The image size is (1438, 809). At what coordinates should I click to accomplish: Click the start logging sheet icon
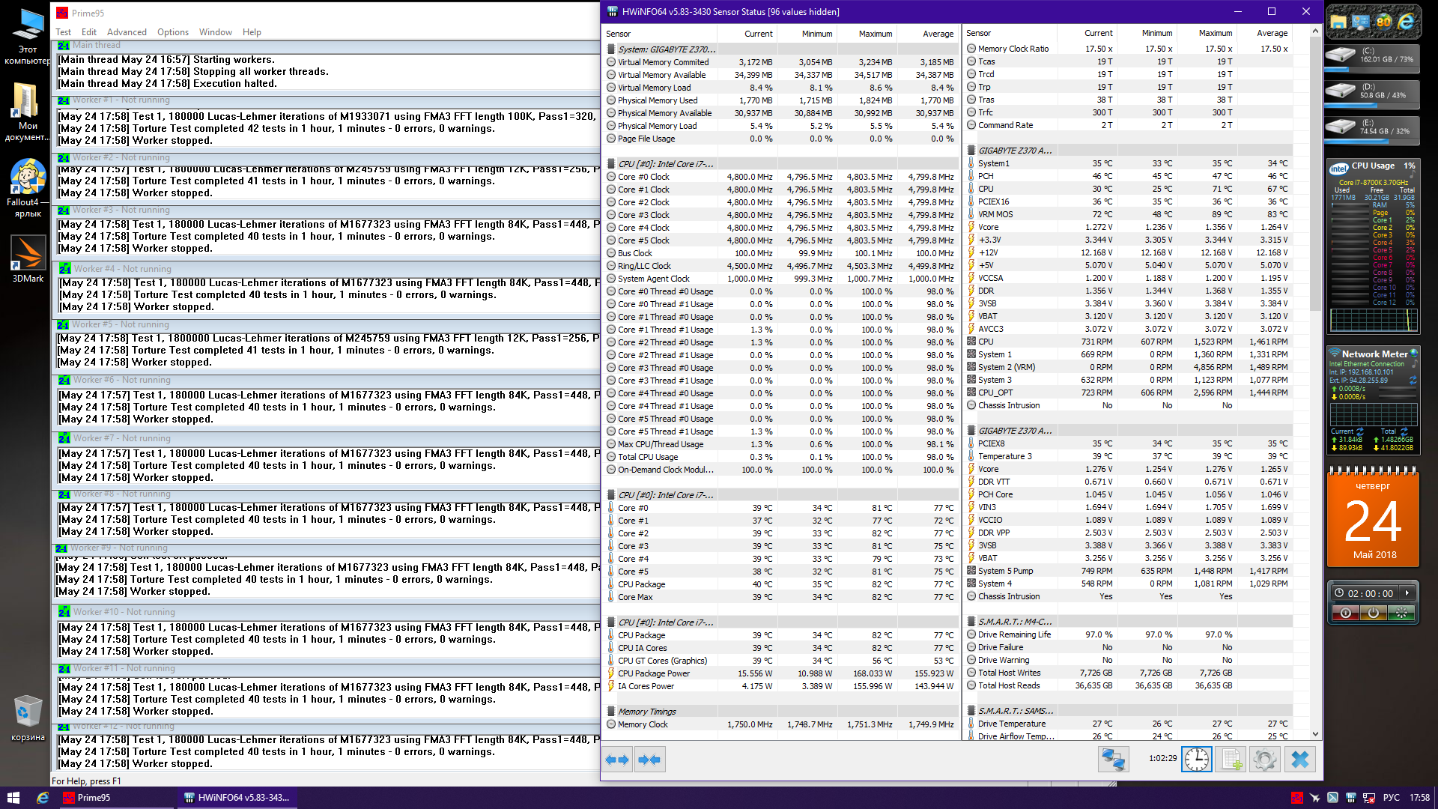pyautogui.click(x=1231, y=760)
